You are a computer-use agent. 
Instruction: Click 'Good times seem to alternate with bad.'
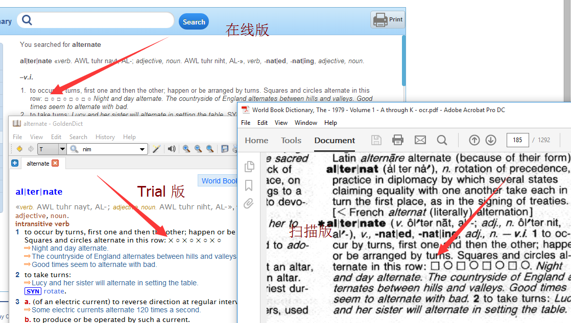pos(94,265)
